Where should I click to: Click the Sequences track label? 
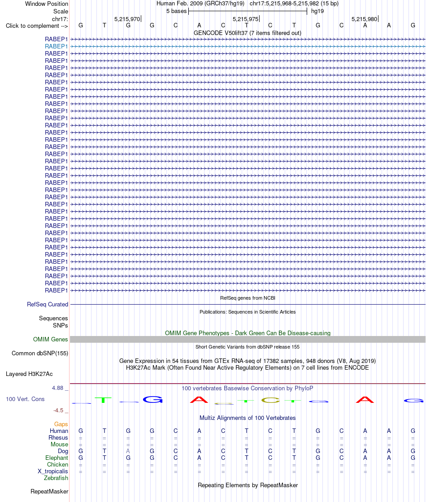pyautogui.click(x=53, y=318)
